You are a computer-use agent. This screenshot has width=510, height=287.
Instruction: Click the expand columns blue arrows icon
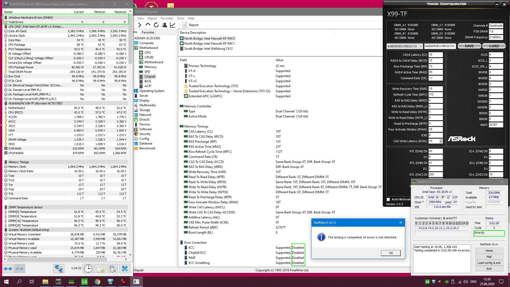click(8, 269)
